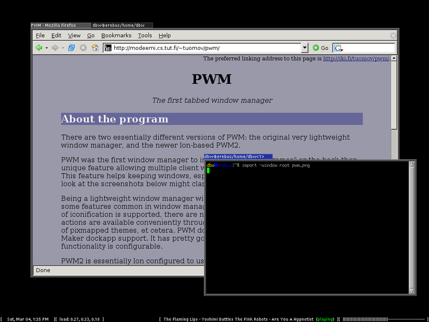Click the song progress bar in status bar
The height and width of the screenshot is (322, 429).
point(384,319)
